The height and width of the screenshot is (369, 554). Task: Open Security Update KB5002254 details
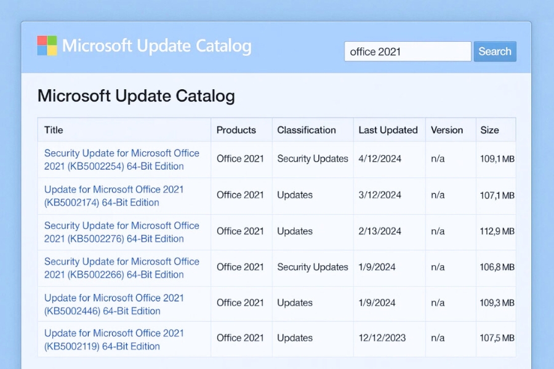coord(122,159)
